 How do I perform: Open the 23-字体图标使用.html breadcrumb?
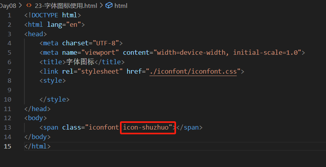[66, 6]
